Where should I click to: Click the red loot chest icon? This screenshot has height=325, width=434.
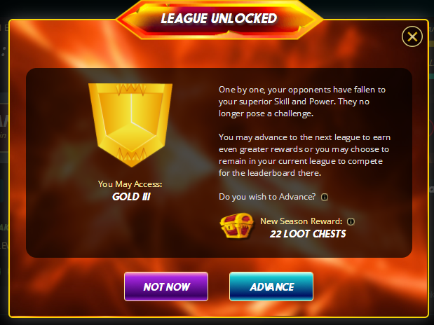[x=237, y=226]
